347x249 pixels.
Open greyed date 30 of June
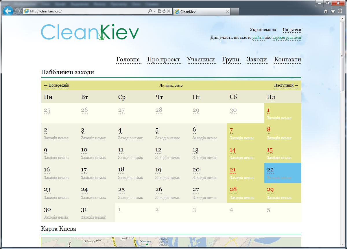pos(233,110)
